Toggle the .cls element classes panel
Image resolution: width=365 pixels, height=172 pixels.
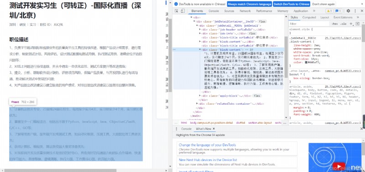click(344, 24)
